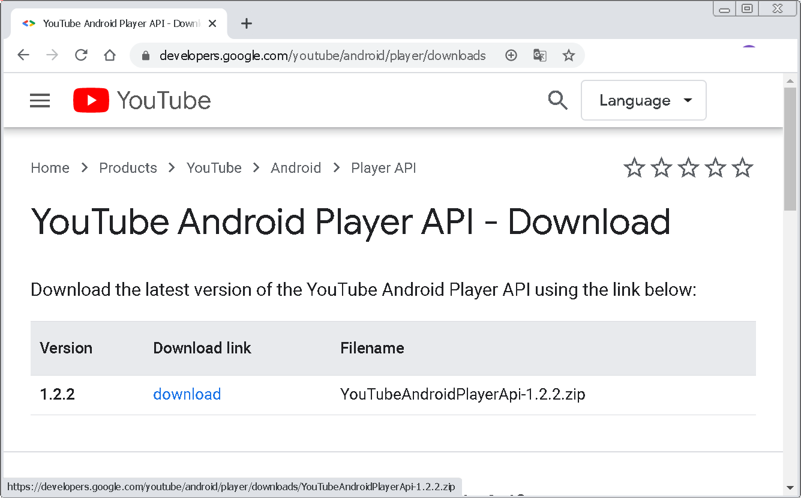Click the install plus icon in address bar
This screenshot has width=801, height=498.
tap(511, 55)
